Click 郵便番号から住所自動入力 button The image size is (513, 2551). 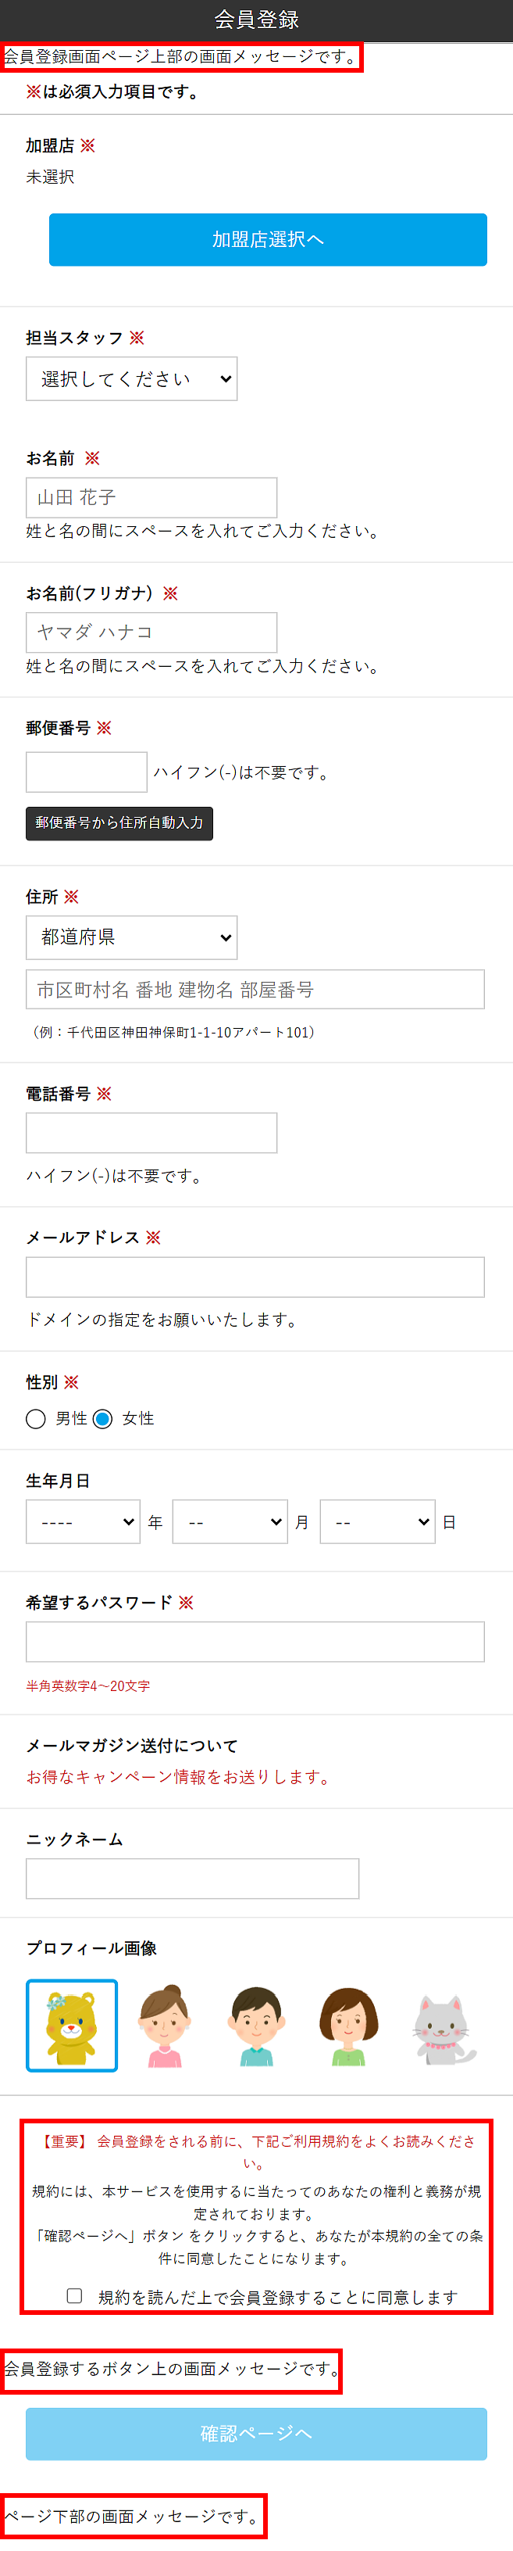pyautogui.click(x=119, y=823)
